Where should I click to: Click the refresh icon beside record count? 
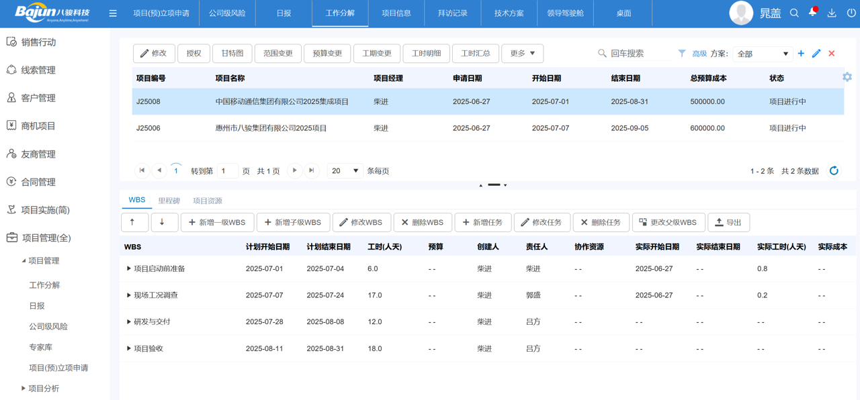tap(834, 170)
